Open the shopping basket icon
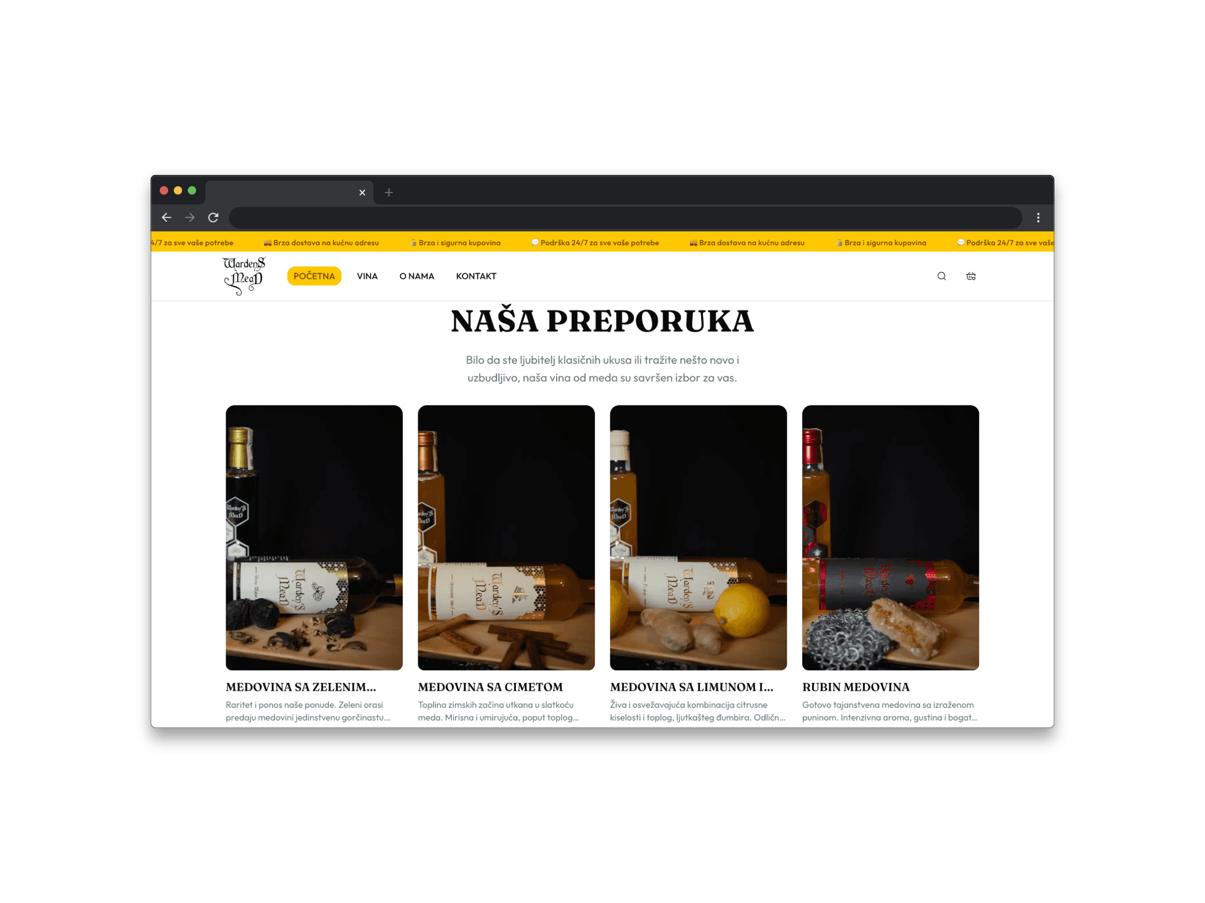This screenshot has height=903, width=1205. [971, 276]
